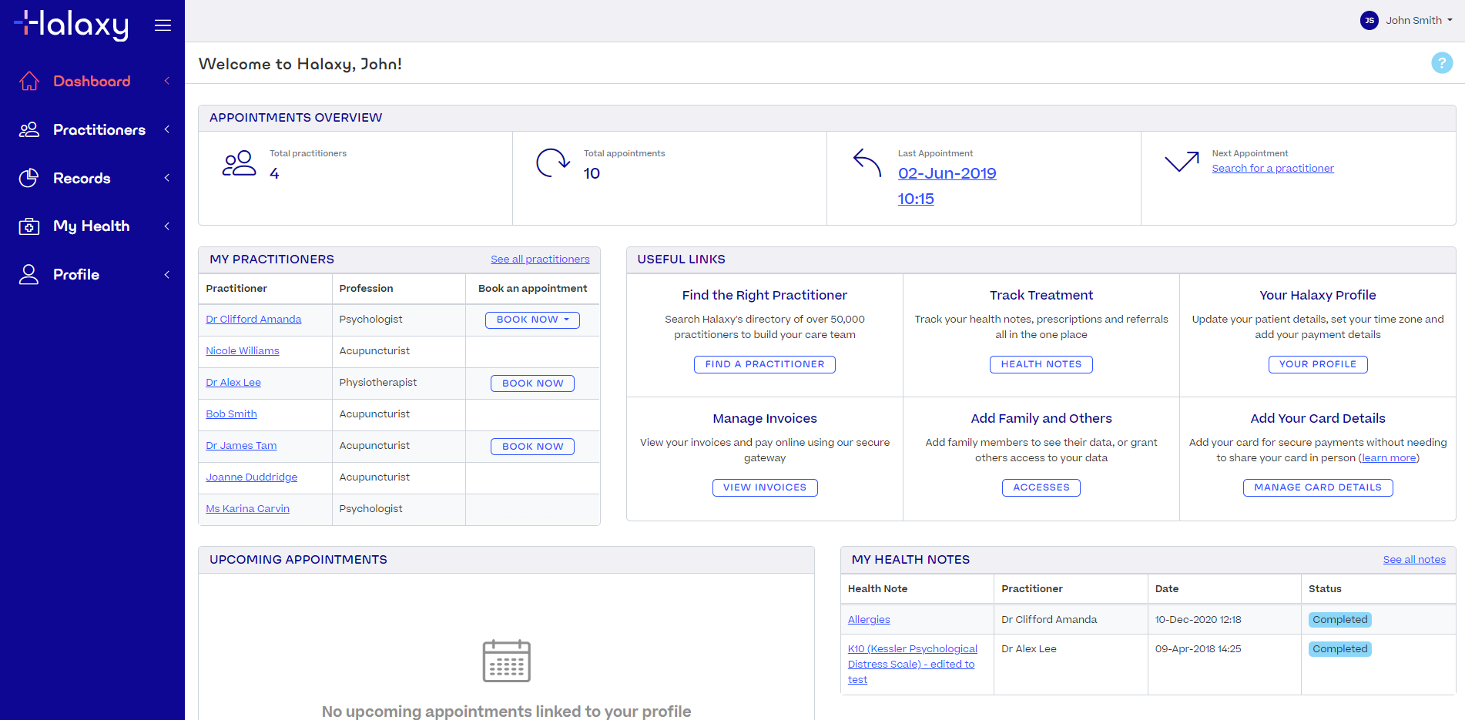
Task: Expand the Records sidebar section chevron
Action: [166, 178]
